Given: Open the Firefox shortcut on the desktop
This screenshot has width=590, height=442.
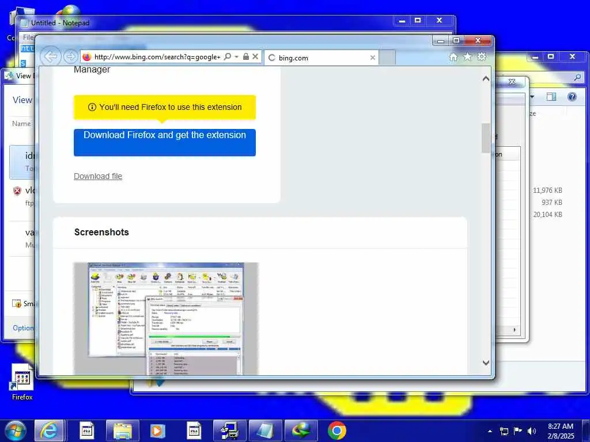Looking at the screenshot, I should [22, 382].
